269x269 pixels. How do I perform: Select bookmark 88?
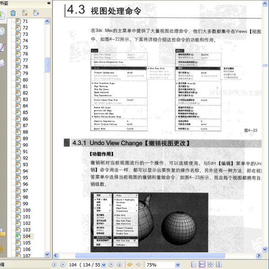pos(25,132)
